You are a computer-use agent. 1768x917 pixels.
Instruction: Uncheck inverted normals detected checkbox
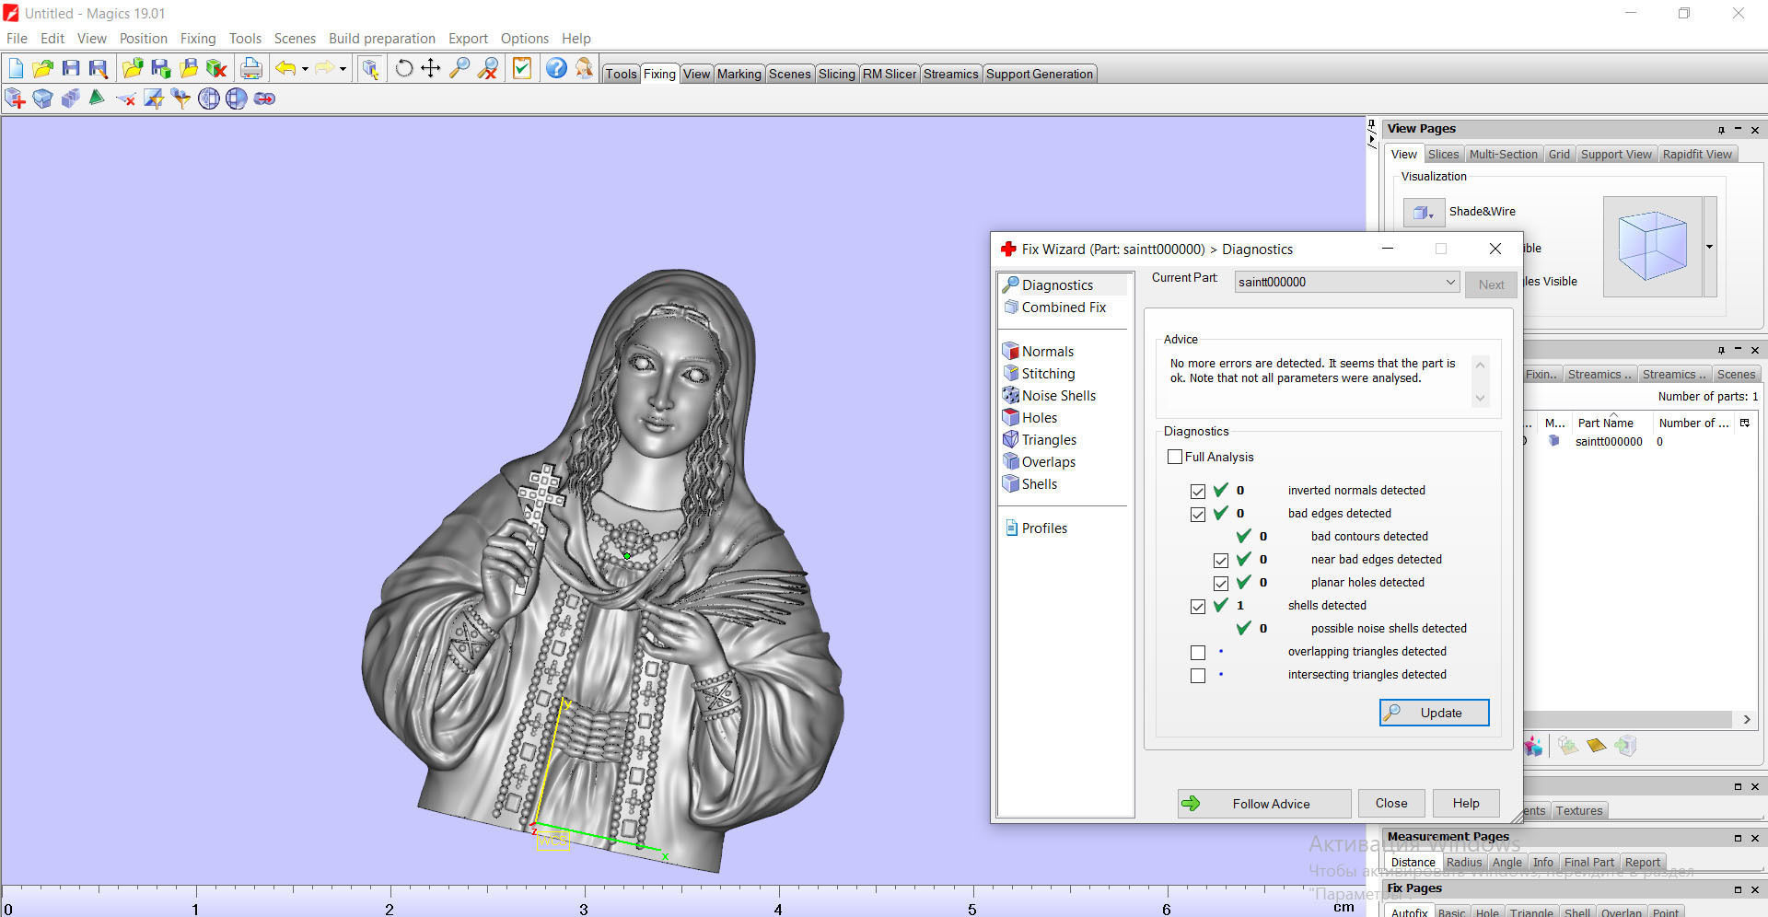1198,491
